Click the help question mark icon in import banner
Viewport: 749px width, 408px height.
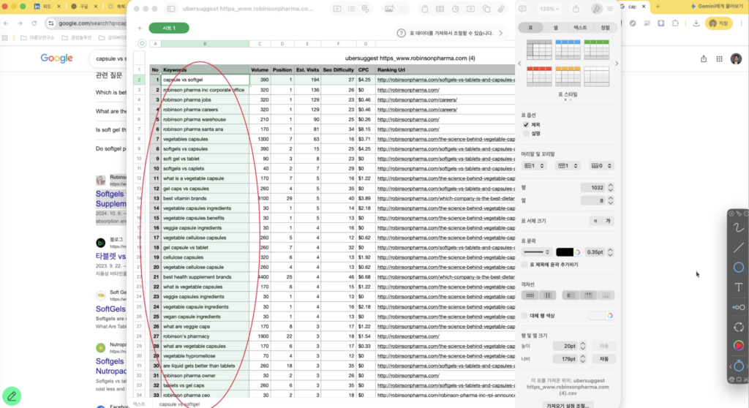point(402,33)
